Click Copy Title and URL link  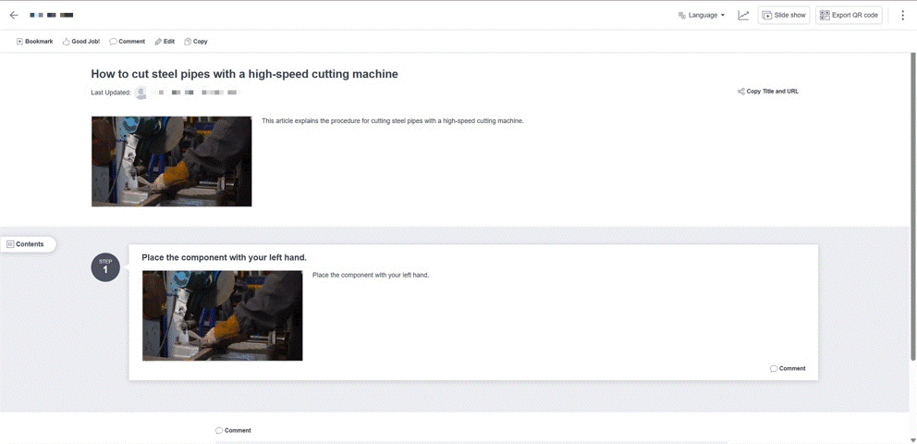coord(768,92)
